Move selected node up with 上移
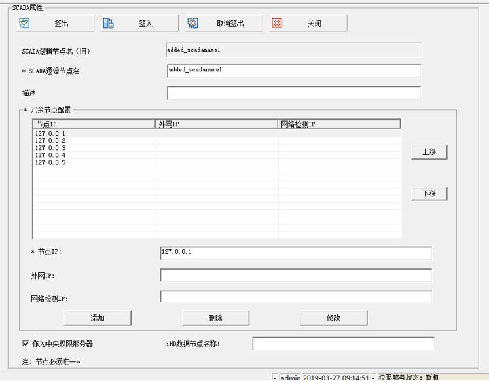The image size is (489, 381). click(x=429, y=152)
